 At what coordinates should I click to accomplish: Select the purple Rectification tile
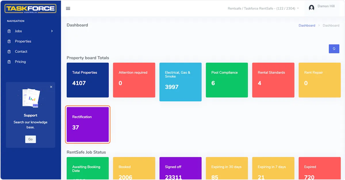tap(88, 124)
